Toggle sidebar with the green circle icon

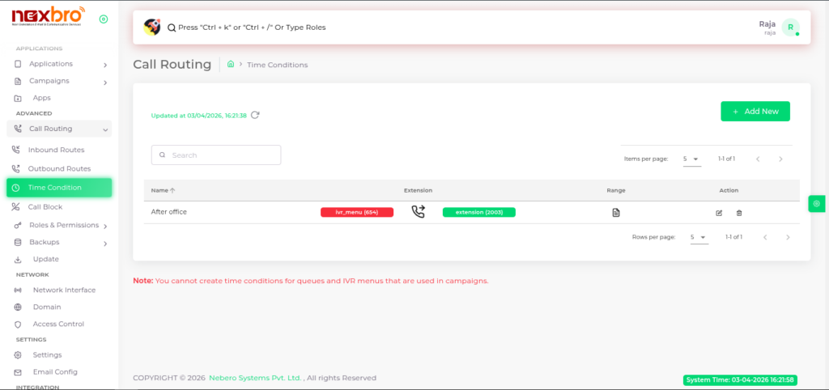tap(103, 19)
